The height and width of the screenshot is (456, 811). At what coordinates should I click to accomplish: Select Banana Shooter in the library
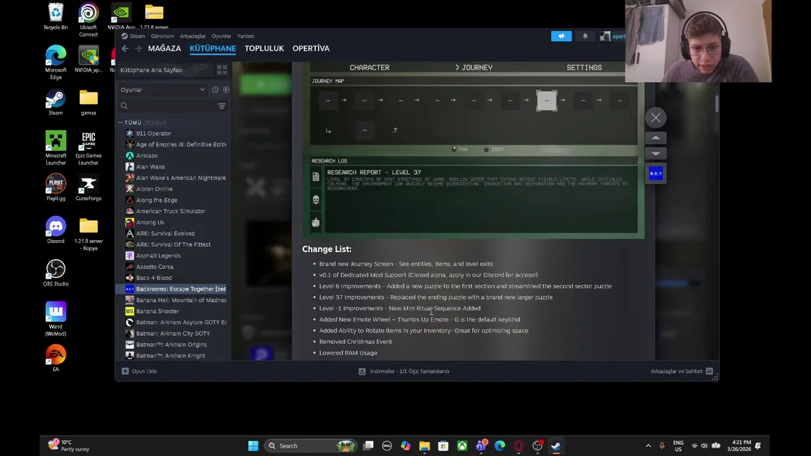coord(157,311)
